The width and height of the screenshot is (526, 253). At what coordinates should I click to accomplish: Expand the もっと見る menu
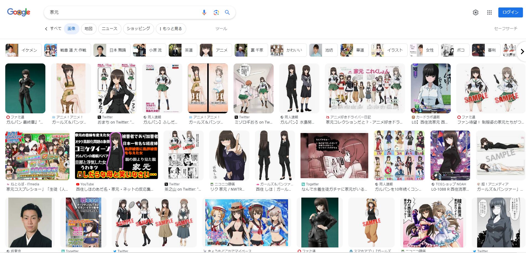(x=171, y=29)
